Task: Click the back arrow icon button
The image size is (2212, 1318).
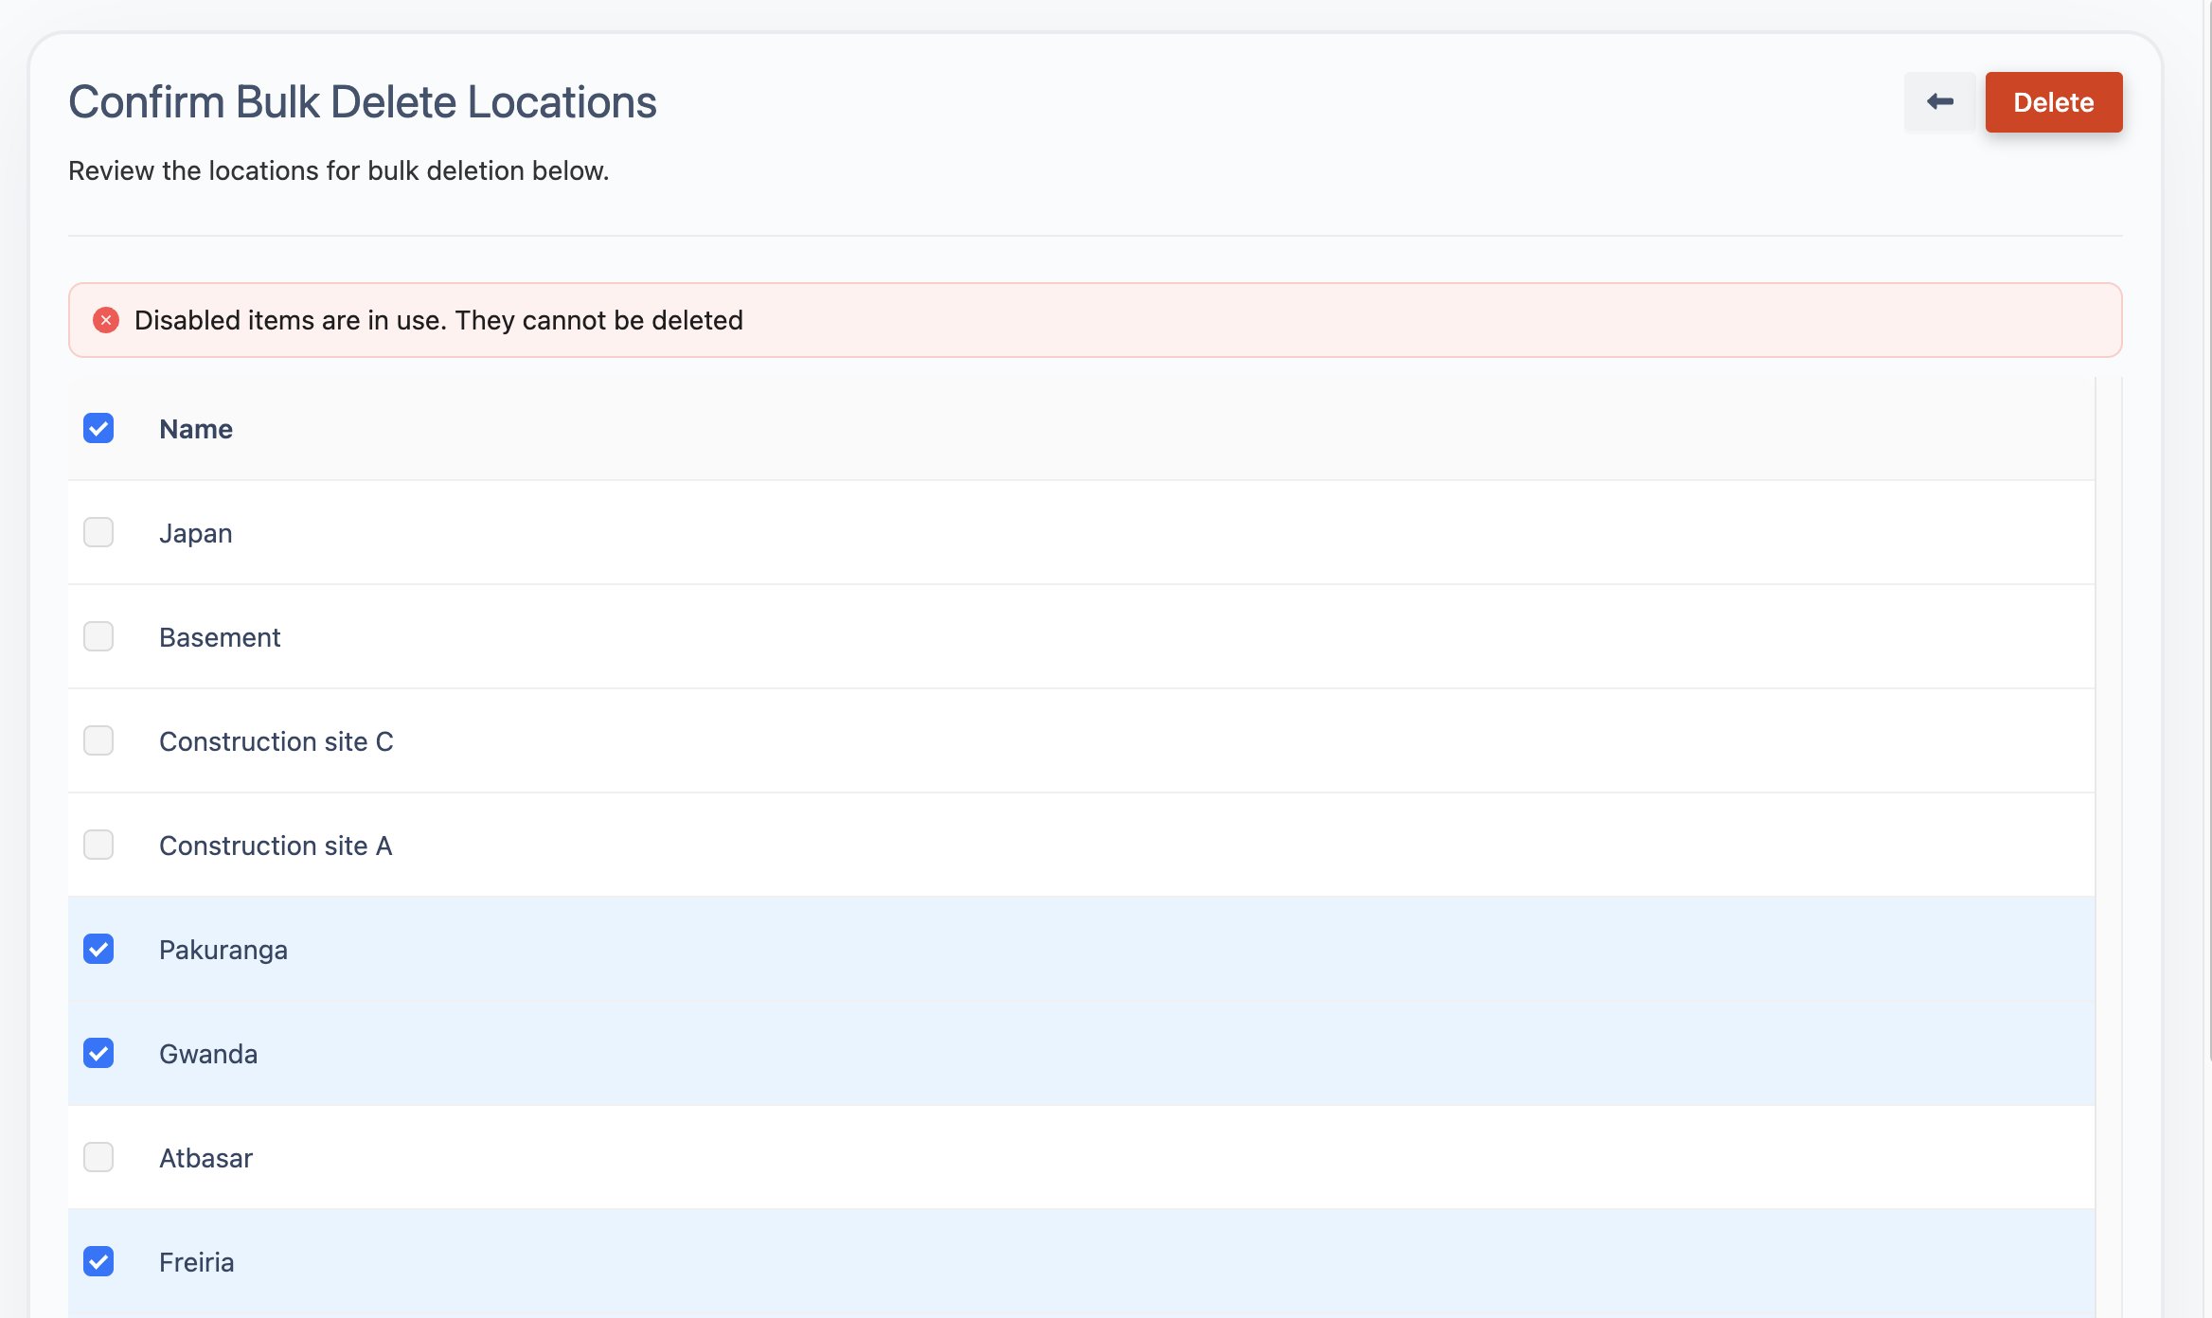Action: 1939,102
